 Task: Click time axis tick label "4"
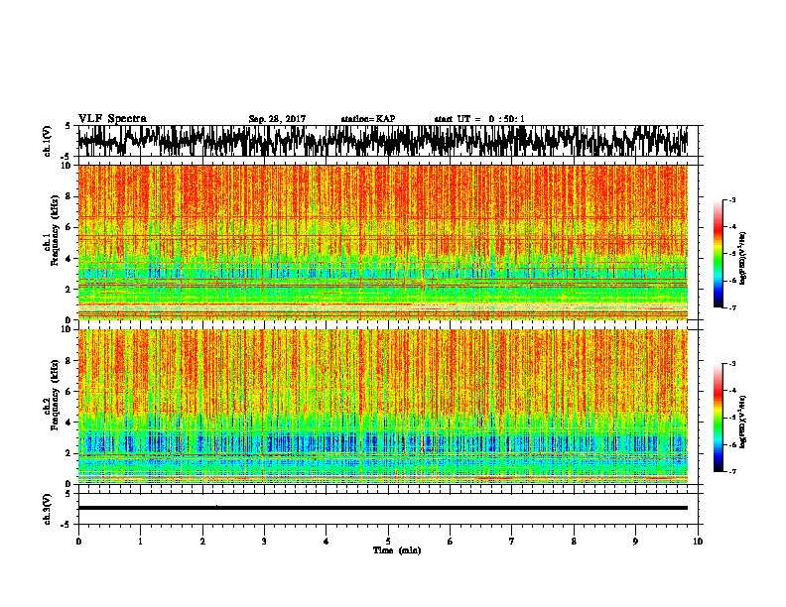[327, 542]
